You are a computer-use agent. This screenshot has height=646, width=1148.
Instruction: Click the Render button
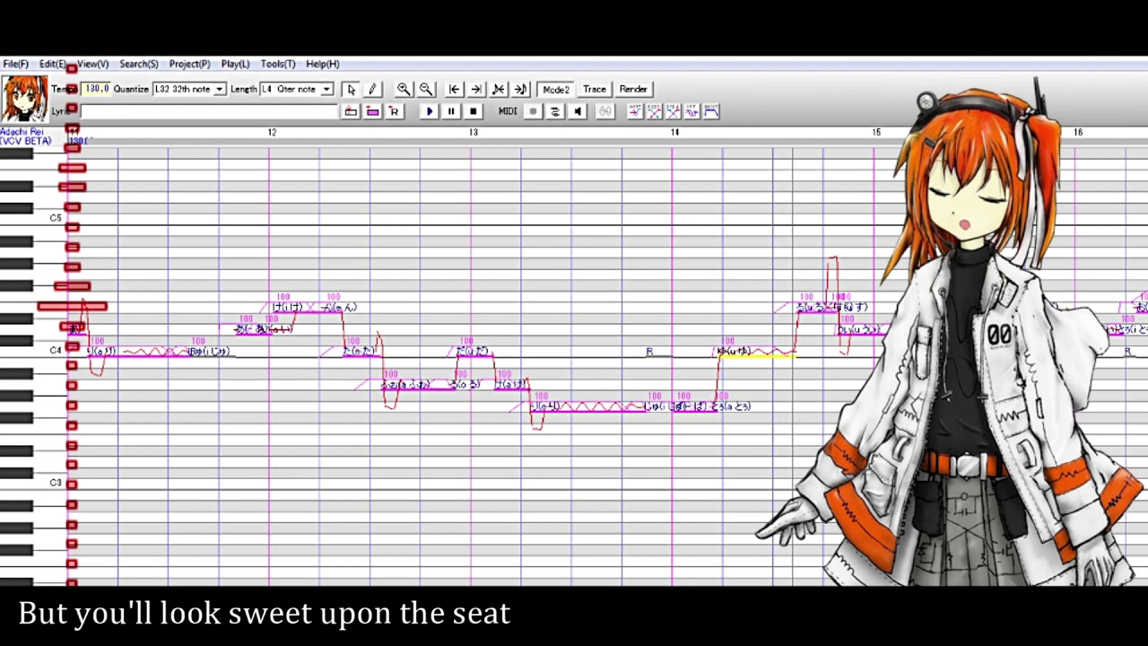633,90
